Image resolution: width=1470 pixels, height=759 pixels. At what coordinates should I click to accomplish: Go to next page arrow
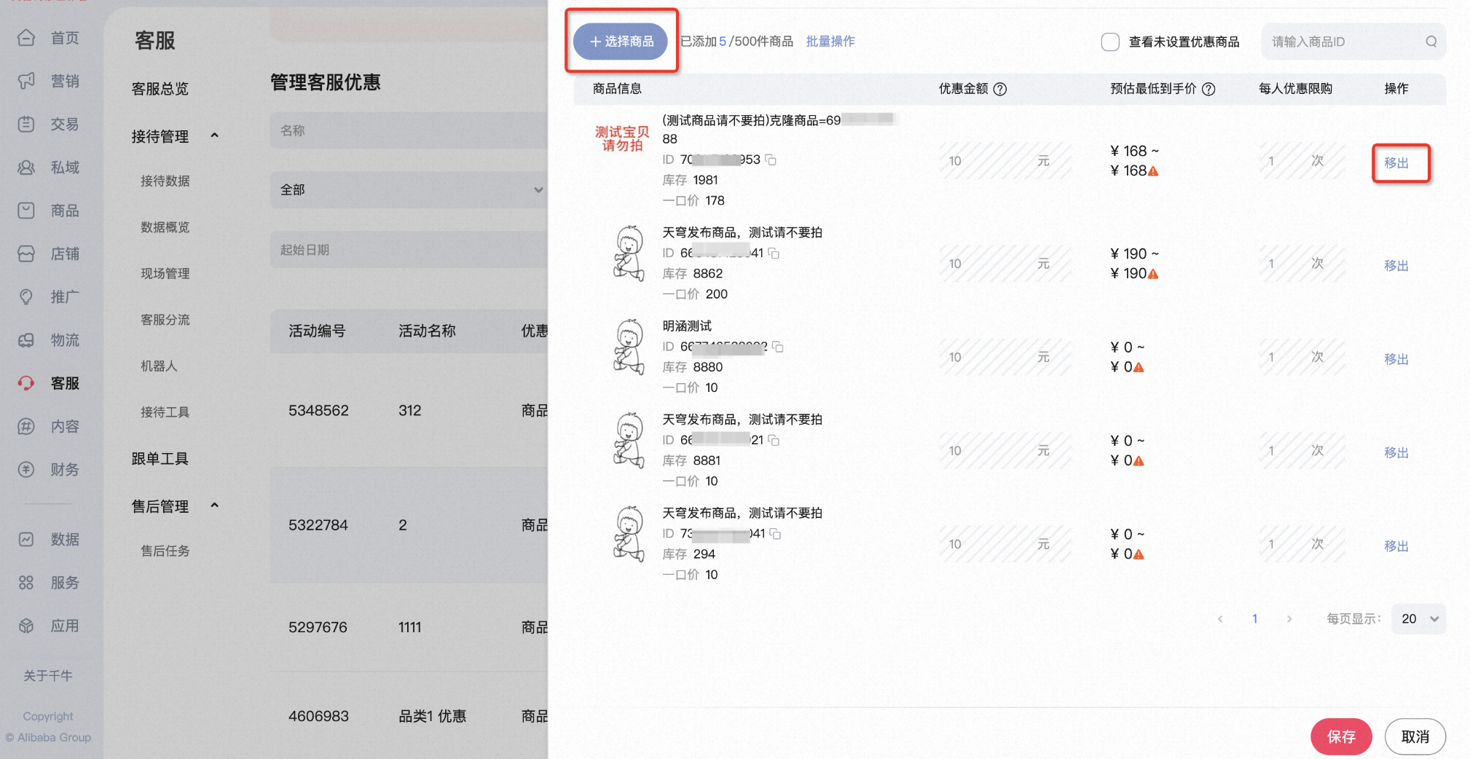click(1289, 619)
